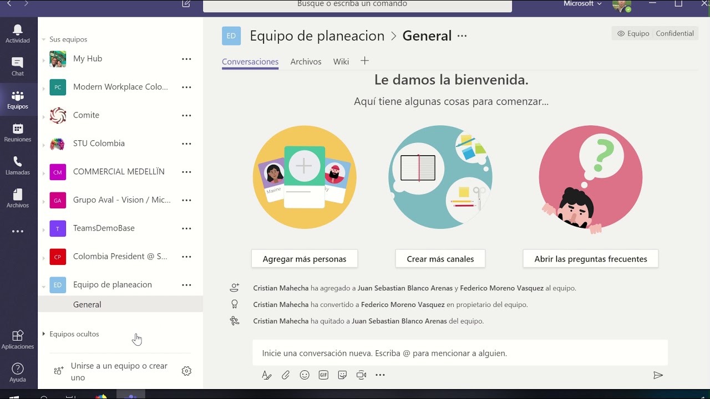Send the message with the arrow icon
Screen dimensions: 710x399
point(658,375)
